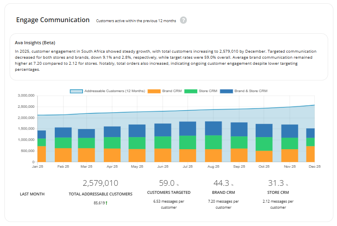Open the 31.3 Store CRM metric

point(276,183)
